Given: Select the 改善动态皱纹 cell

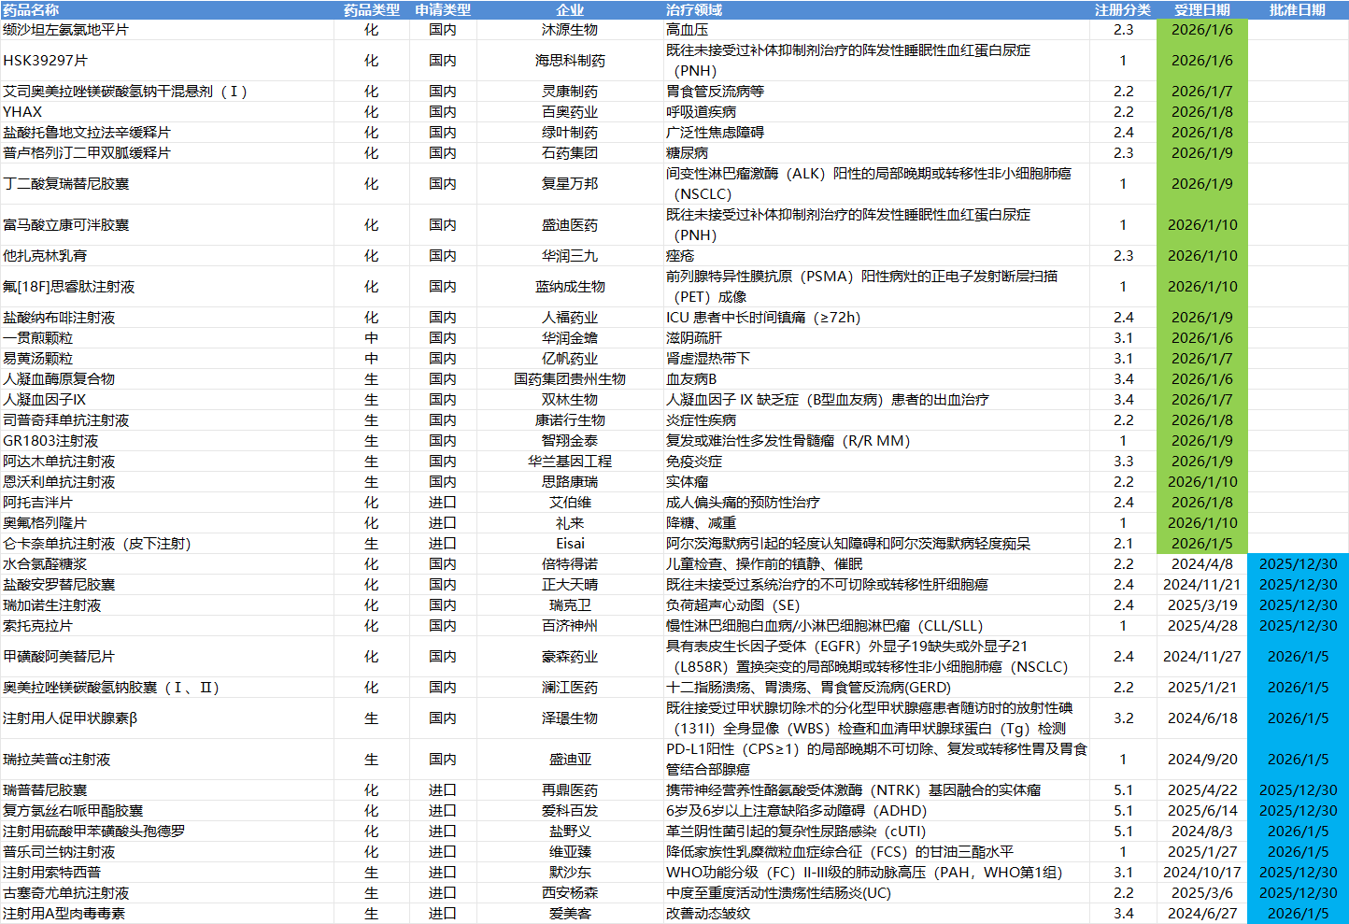Looking at the screenshot, I should tap(707, 914).
